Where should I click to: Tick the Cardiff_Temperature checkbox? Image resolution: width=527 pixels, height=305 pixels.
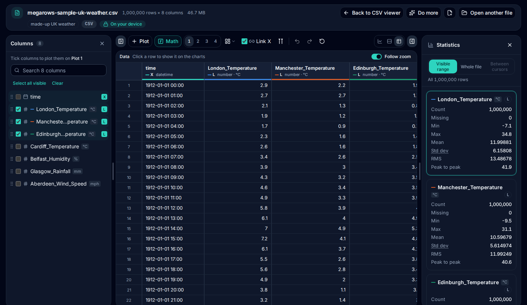point(18,146)
